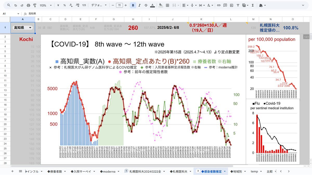312x175 pixels.
Task: Select the cell showing 100.8%
Action: coord(290,28)
